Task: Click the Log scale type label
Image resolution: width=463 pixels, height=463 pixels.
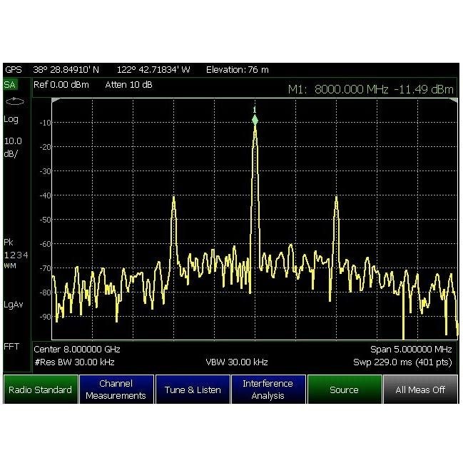Action: 11,119
